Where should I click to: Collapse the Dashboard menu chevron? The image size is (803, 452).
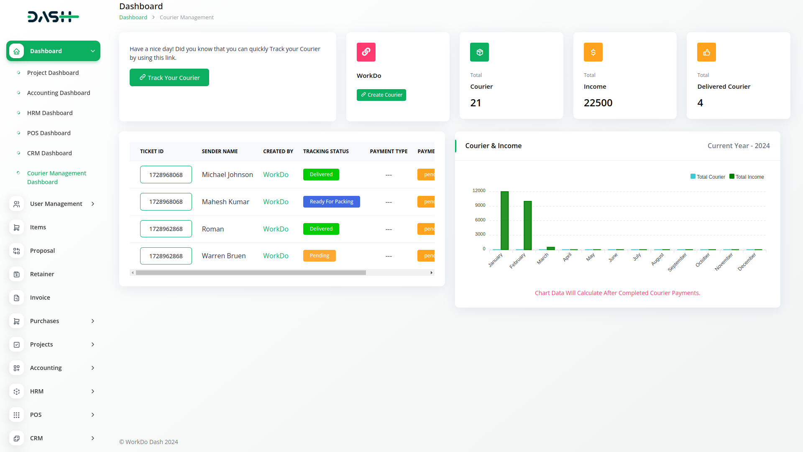[93, 51]
